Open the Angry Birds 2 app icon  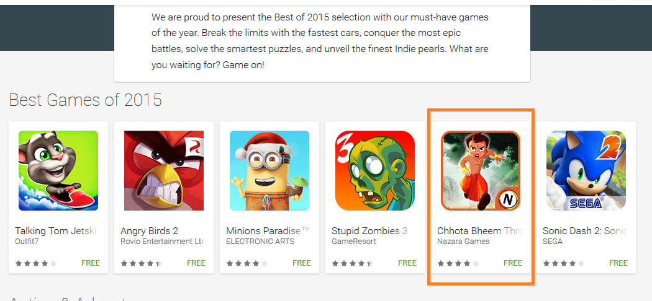(x=164, y=170)
